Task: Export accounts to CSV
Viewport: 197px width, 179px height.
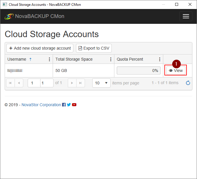Action: click(x=94, y=48)
